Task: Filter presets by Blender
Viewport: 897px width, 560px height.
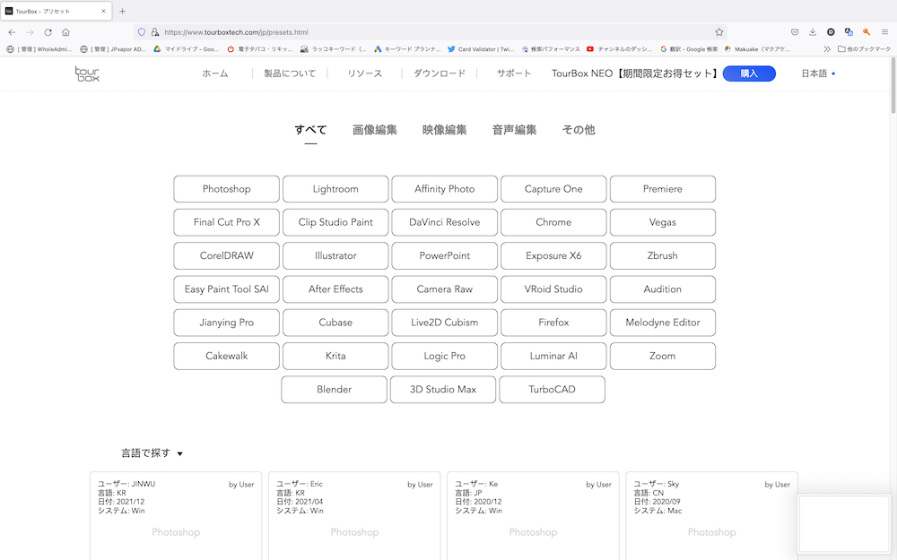Action: pos(334,389)
